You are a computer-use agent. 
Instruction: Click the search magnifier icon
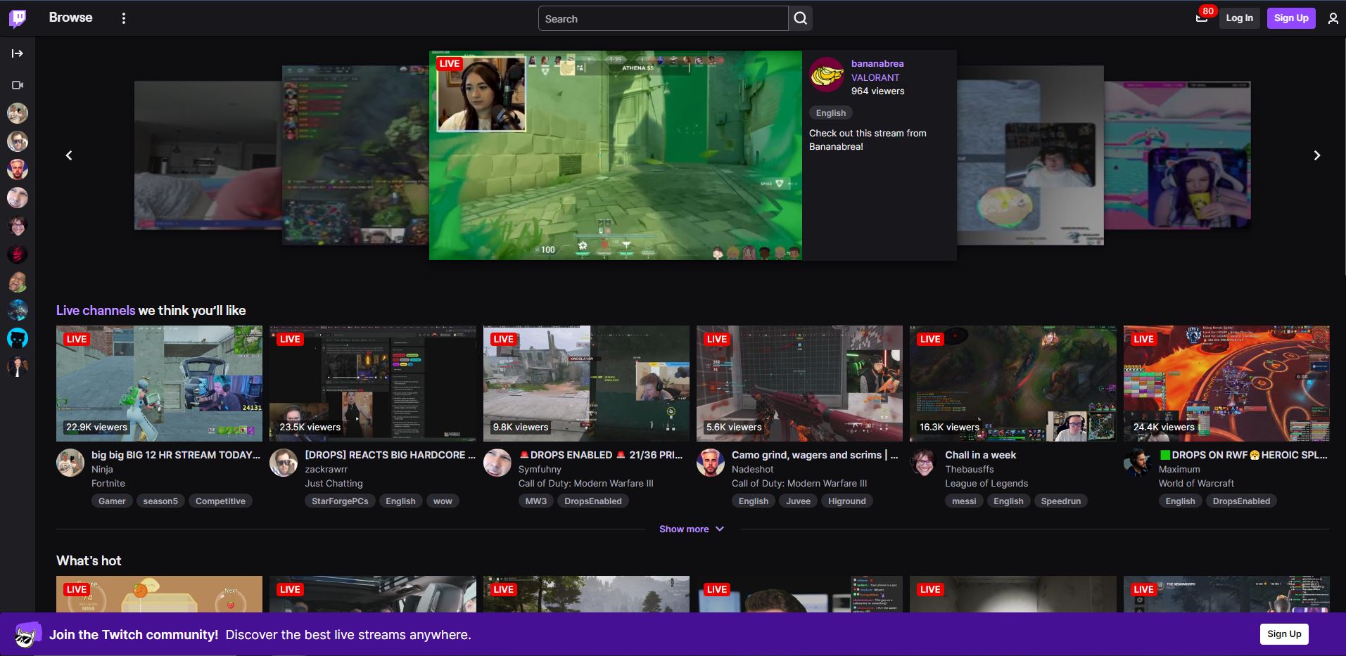pyautogui.click(x=800, y=18)
